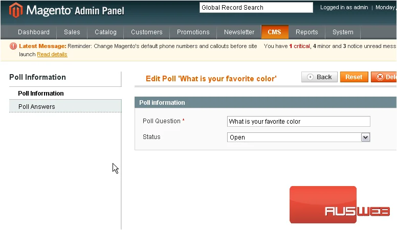Click the Back button arrow icon
The height and width of the screenshot is (230, 397).
(x=310, y=77)
